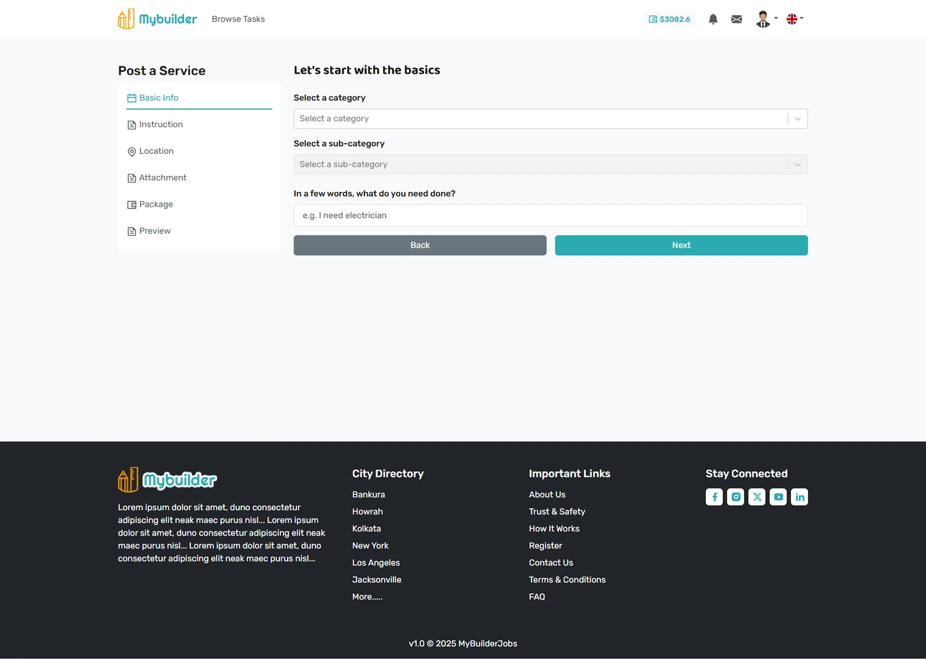Open the user profile avatar dropdown

(765, 19)
